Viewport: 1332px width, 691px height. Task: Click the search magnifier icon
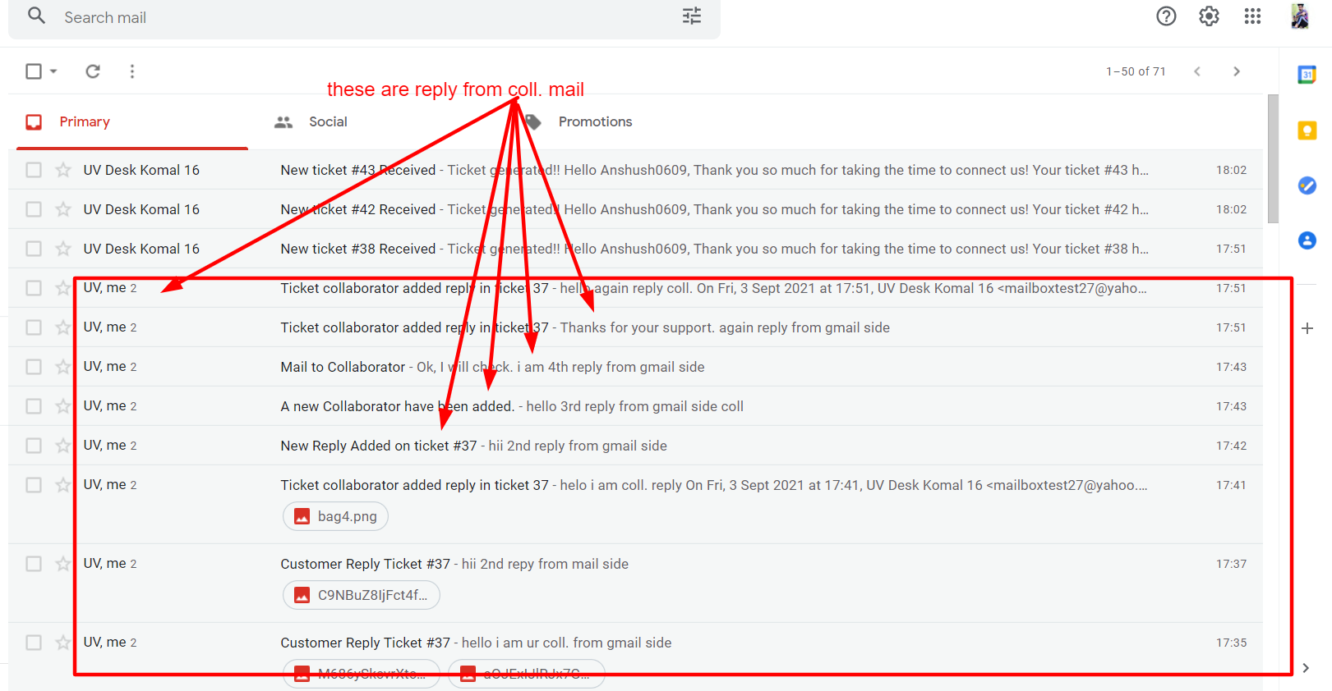coord(36,16)
